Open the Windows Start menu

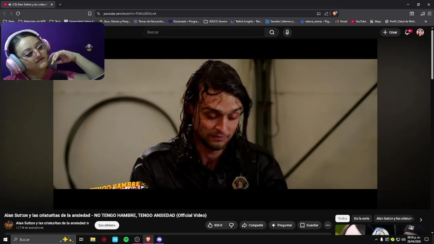coord(5,240)
